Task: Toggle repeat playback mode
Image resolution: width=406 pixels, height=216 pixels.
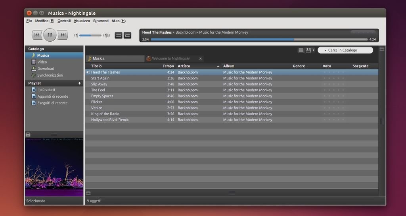Action: click(127, 35)
